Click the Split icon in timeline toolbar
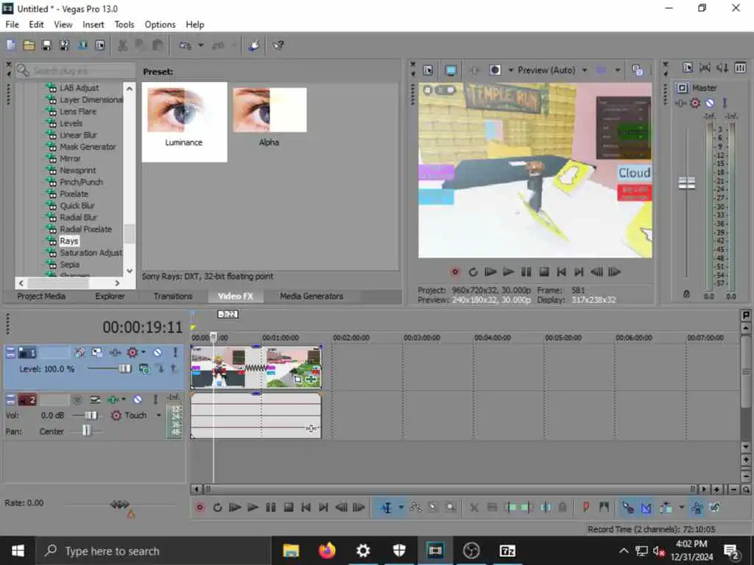The height and width of the screenshot is (565, 754). point(546,508)
